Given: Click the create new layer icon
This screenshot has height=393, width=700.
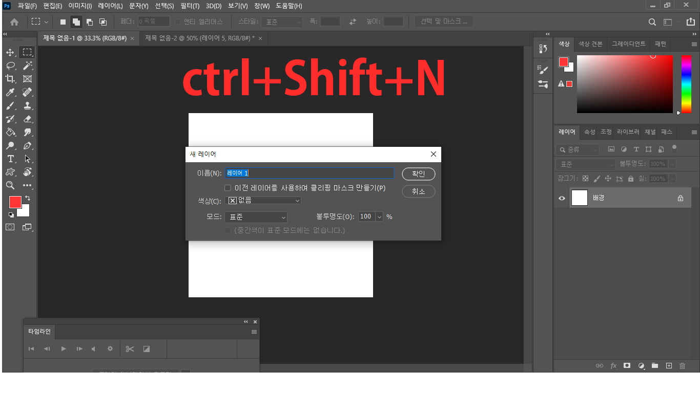Looking at the screenshot, I should [x=668, y=366].
